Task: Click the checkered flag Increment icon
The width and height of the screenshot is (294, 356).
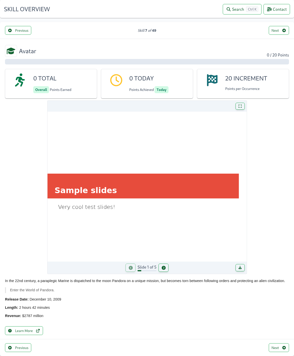Action: 212,80
